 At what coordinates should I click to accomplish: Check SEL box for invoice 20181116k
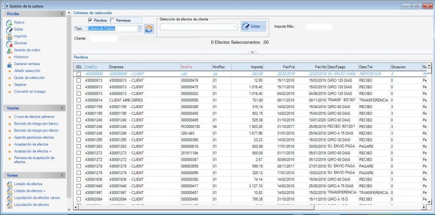79,153
